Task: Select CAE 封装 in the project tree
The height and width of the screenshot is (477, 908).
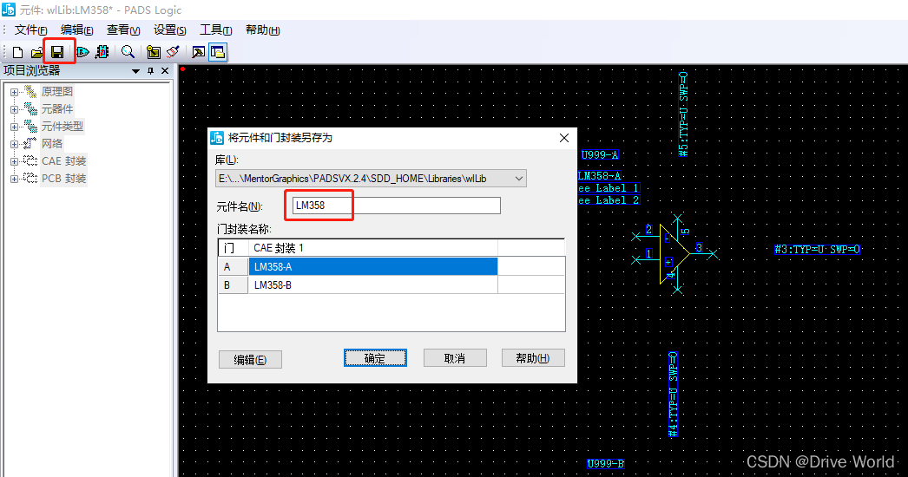Action: point(63,161)
